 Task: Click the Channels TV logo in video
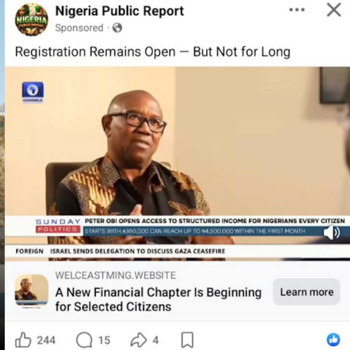pos(33,92)
